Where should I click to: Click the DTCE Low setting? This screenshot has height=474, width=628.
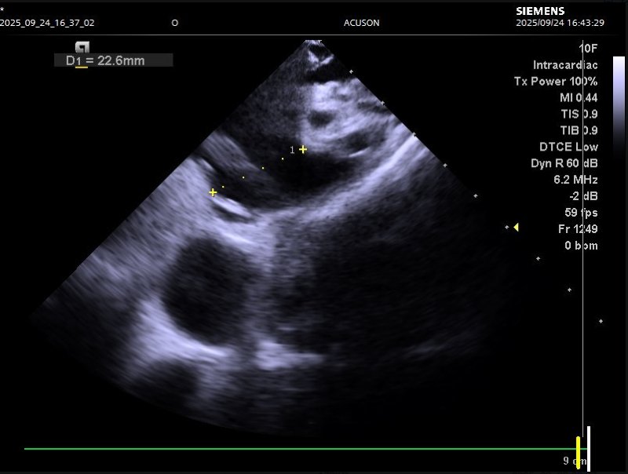[x=568, y=147]
